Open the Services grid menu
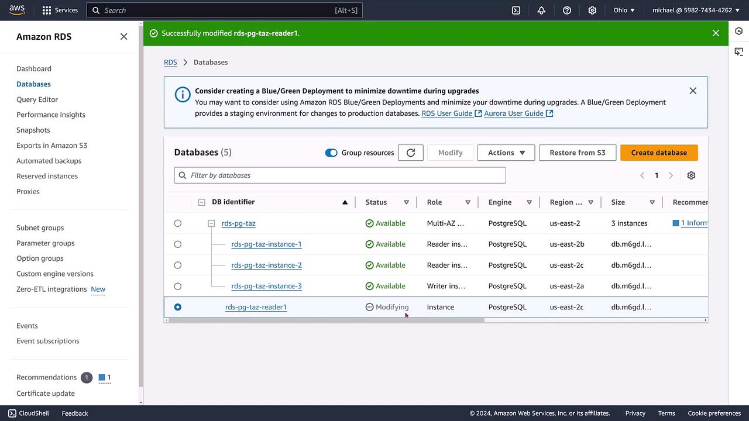The width and height of the screenshot is (749, 421). coord(60,10)
